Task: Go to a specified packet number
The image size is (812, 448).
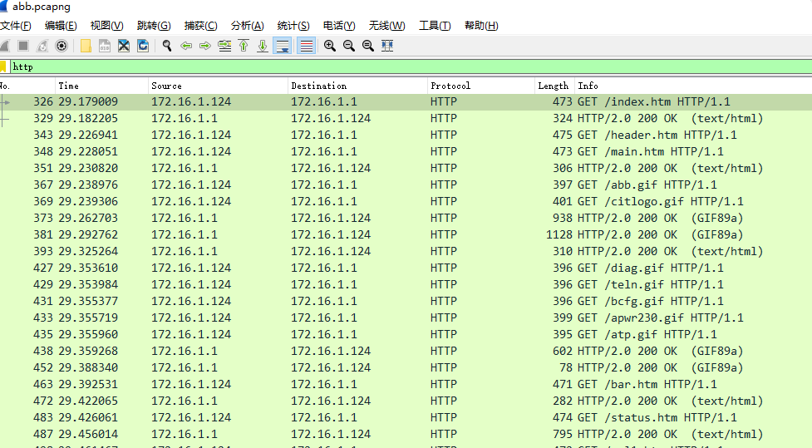Action: [224, 46]
